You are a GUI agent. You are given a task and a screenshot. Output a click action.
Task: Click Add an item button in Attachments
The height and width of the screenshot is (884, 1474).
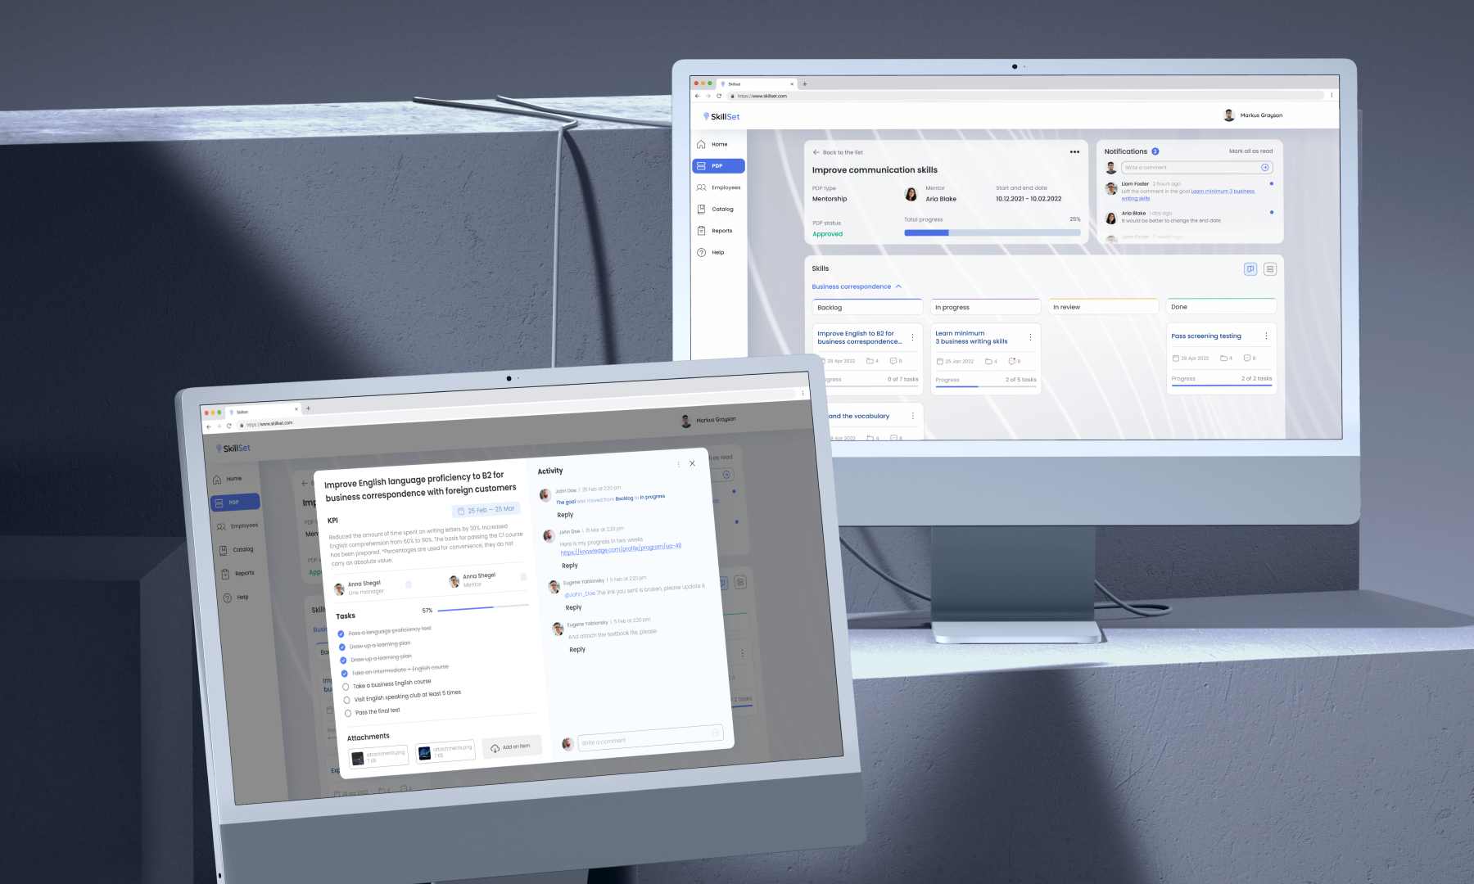(511, 747)
